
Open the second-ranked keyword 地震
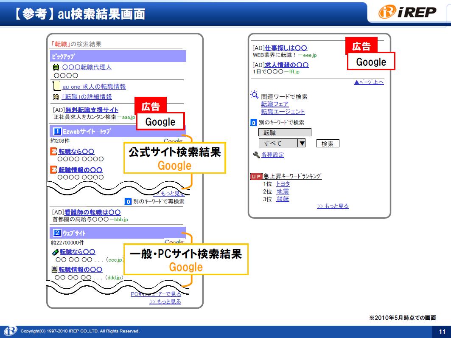pos(283,192)
